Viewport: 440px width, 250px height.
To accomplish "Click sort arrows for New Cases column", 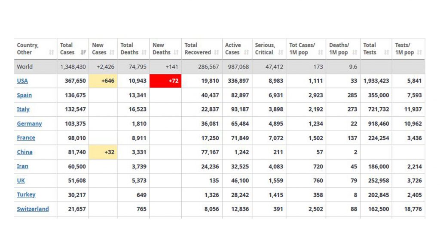I will tap(112, 52).
